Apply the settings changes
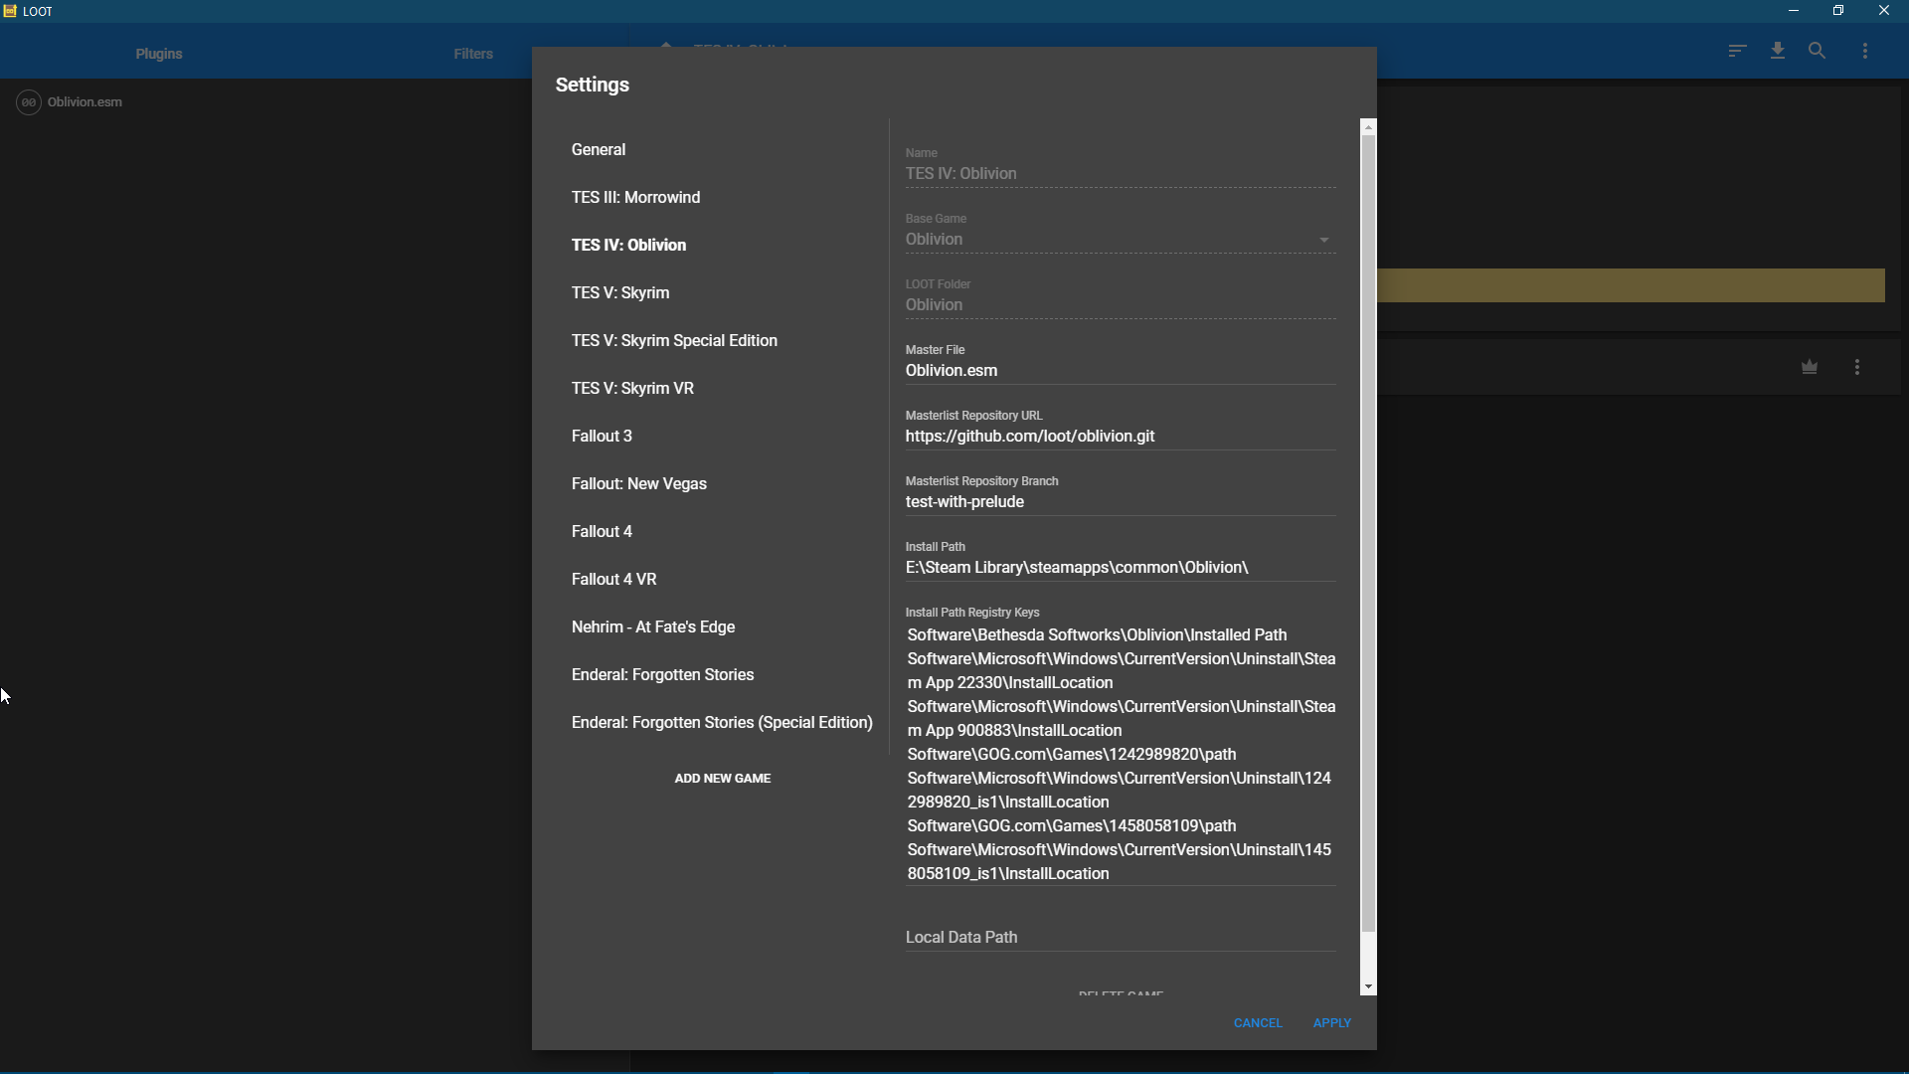Viewport: 1909px width, 1074px height. [x=1332, y=1022]
